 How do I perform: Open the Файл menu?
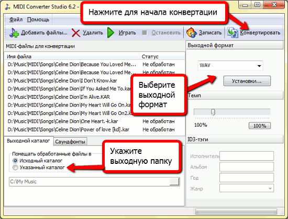16,19
